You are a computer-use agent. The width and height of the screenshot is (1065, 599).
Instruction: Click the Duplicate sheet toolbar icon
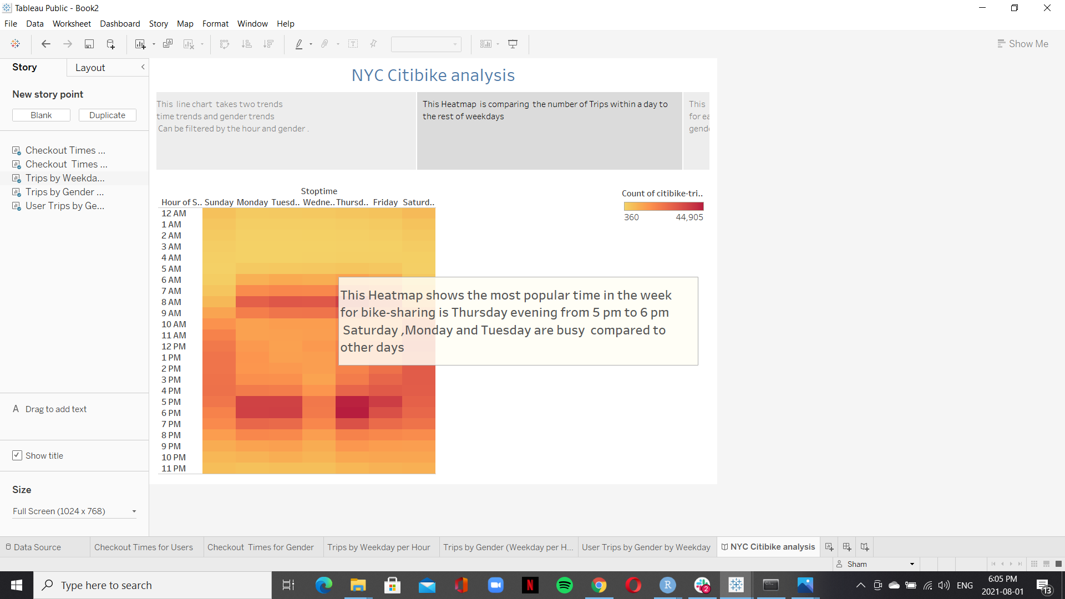point(168,44)
